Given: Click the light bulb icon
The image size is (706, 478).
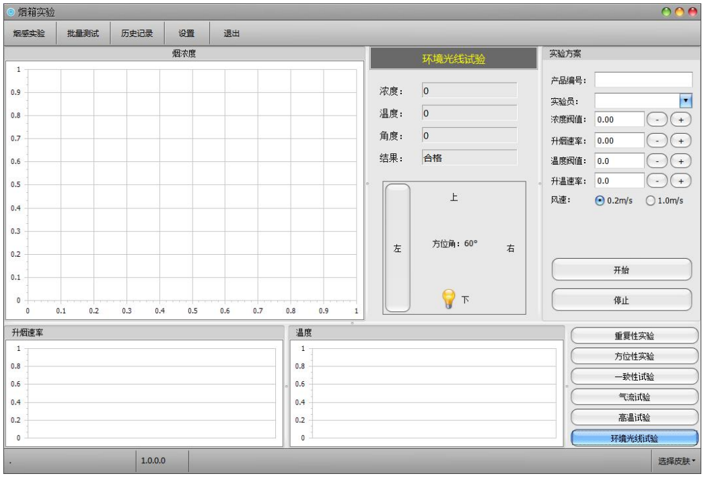Looking at the screenshot, I should pos(448,299).
